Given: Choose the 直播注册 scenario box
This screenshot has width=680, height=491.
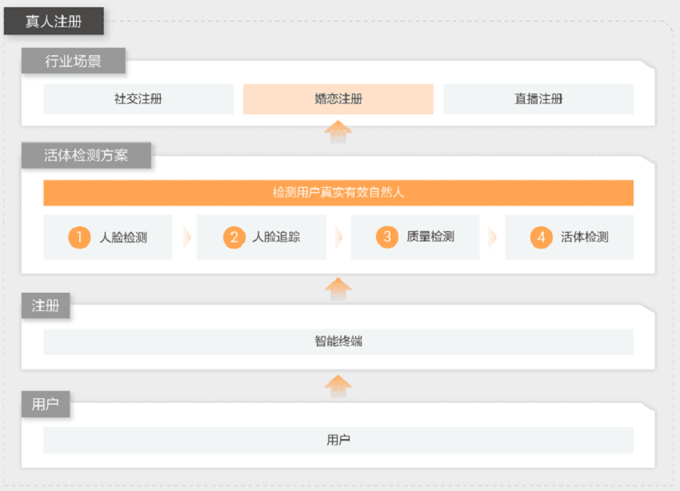Looking at the screenshot, I should (x=538, y=99).
